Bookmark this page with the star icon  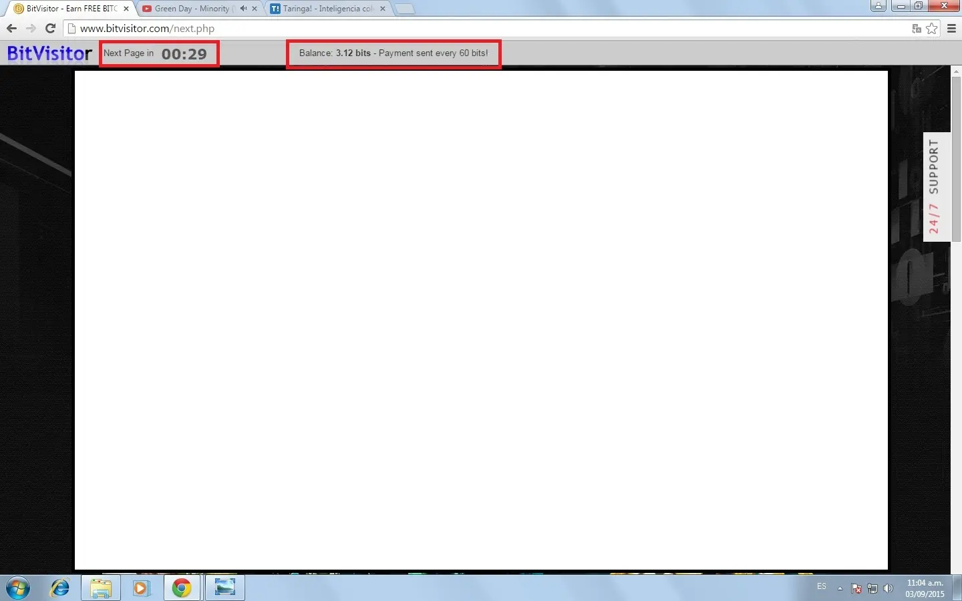(932, 29)
